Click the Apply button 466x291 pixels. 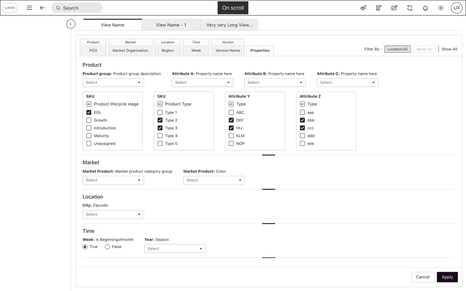[447, 277]
